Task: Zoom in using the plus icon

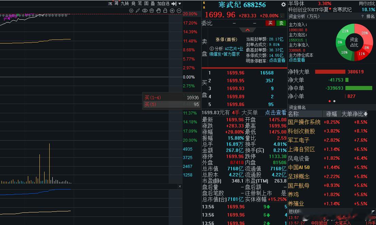Action: click(172, 11)
